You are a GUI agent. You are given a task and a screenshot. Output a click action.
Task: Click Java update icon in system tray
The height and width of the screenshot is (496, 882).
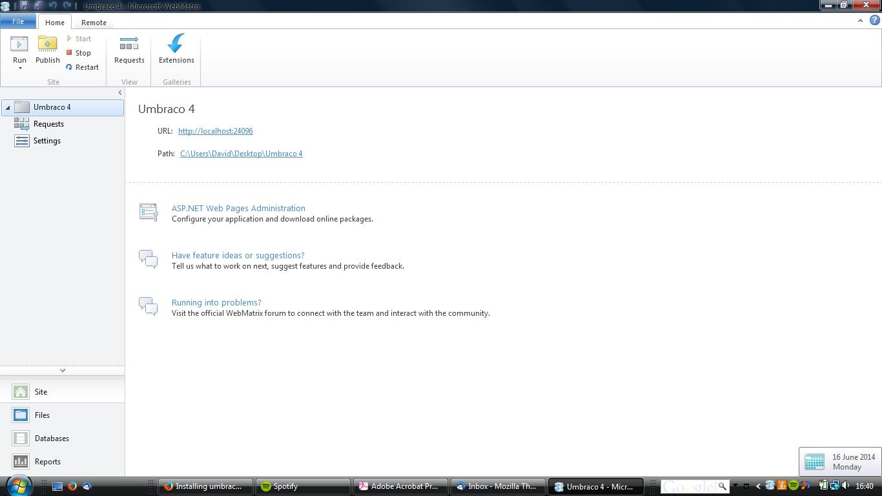[781, 486]
